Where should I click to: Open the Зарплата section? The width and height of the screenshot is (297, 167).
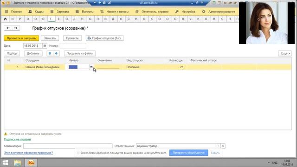click(x=59, y=12)
